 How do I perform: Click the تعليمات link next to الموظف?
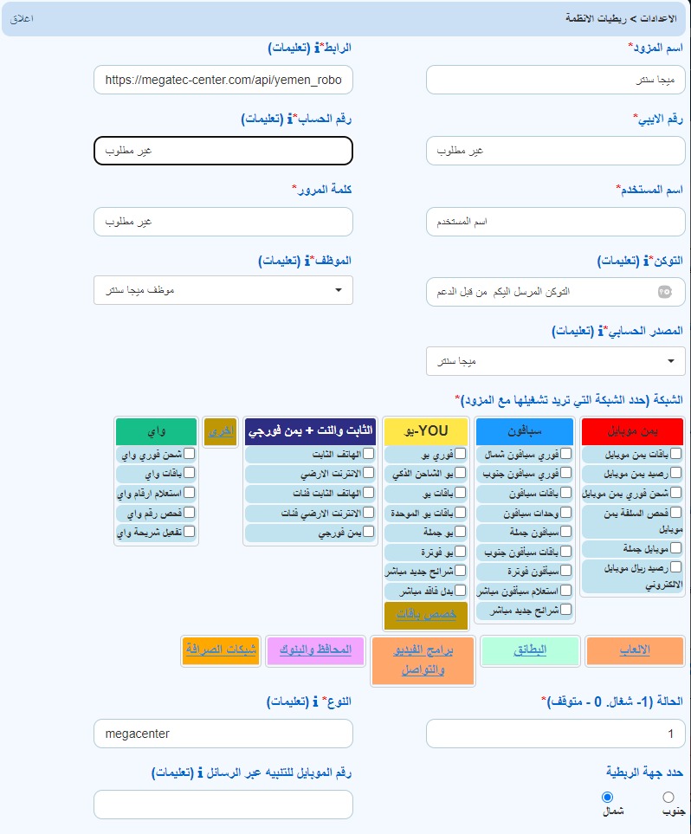click(x=281, y=261)
